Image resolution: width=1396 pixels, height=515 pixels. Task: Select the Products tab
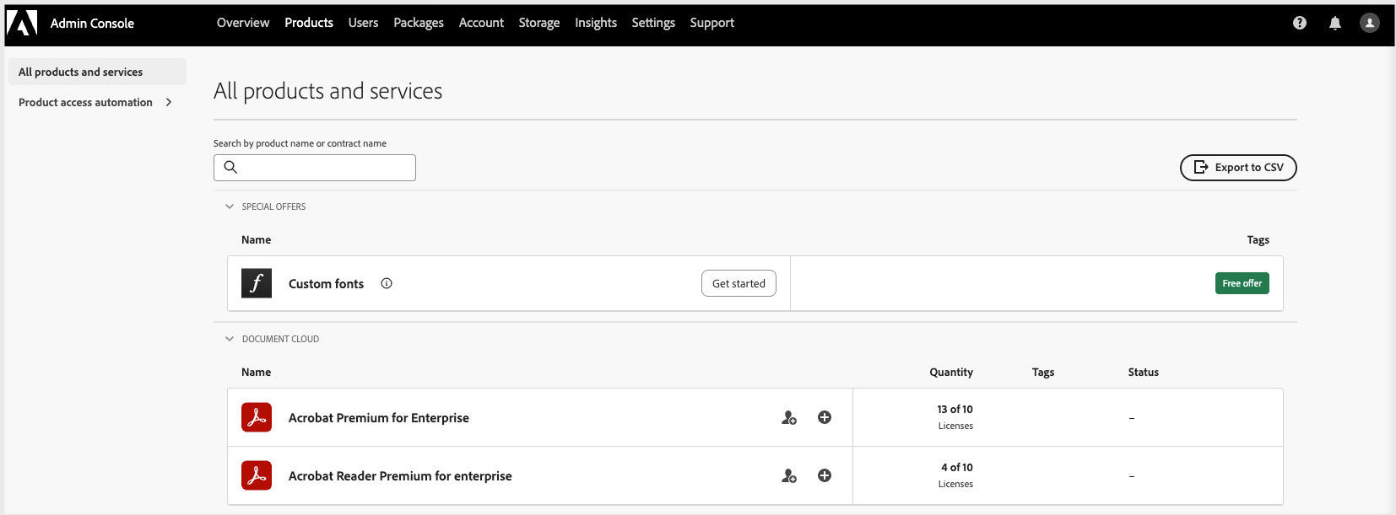coord(309,23)
